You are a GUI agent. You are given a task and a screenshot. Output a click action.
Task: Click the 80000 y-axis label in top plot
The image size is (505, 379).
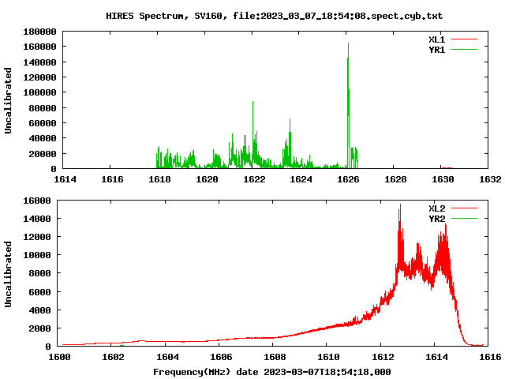click(43, 107)
